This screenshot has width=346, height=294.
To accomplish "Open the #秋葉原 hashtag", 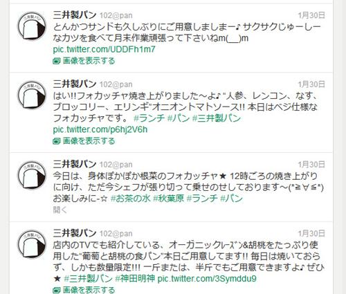I will point(169,199).
